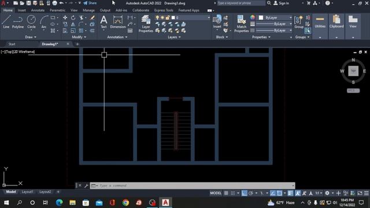The height and width of the screenshot is (208, 370).
Task: Click the Erase tool icon
Action: pos(92,18)
